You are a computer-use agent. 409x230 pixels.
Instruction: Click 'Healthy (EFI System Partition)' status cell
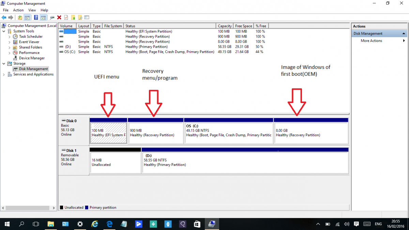[149, 31]
